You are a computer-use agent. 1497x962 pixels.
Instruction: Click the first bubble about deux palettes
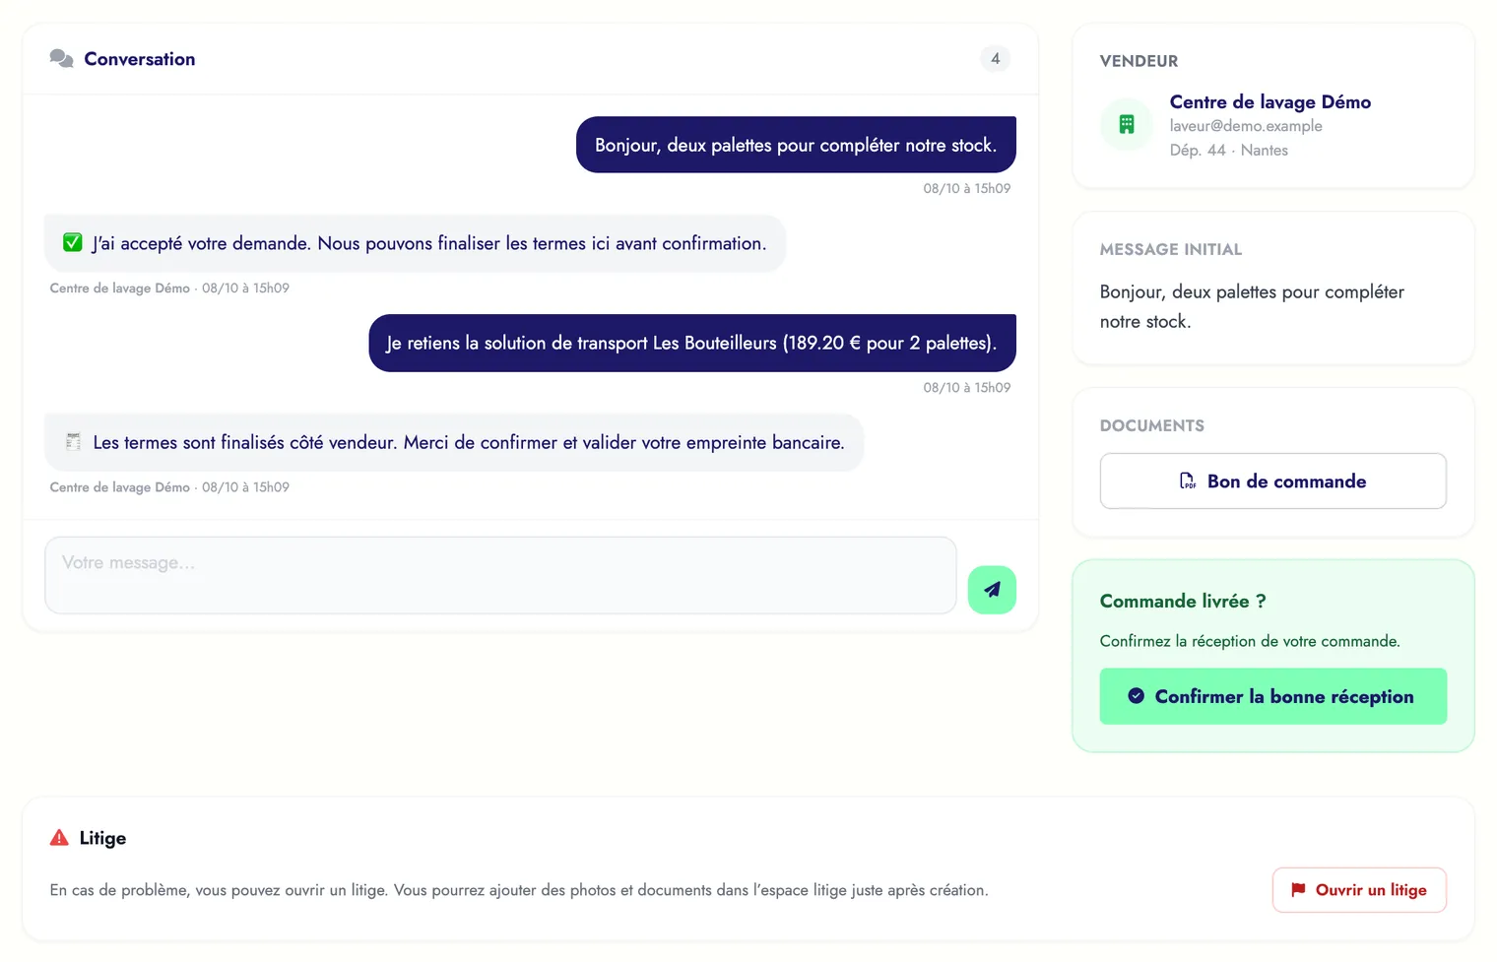coord(796,145)
